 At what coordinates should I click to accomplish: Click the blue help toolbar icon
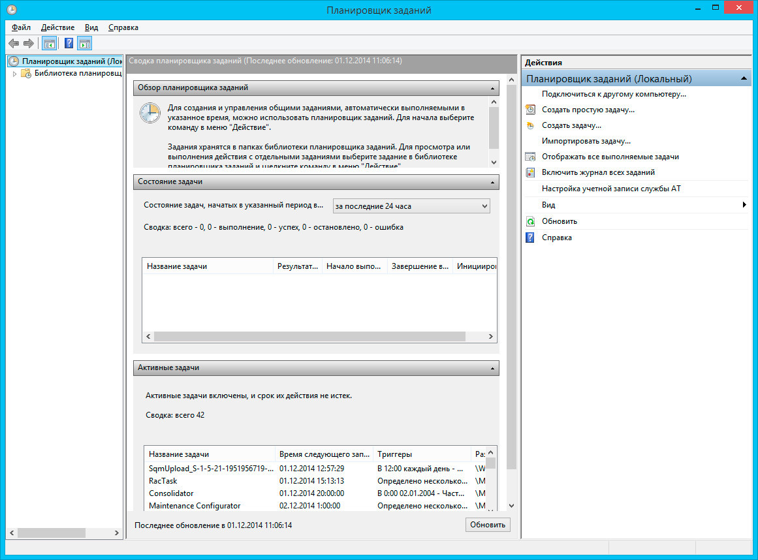69,44
